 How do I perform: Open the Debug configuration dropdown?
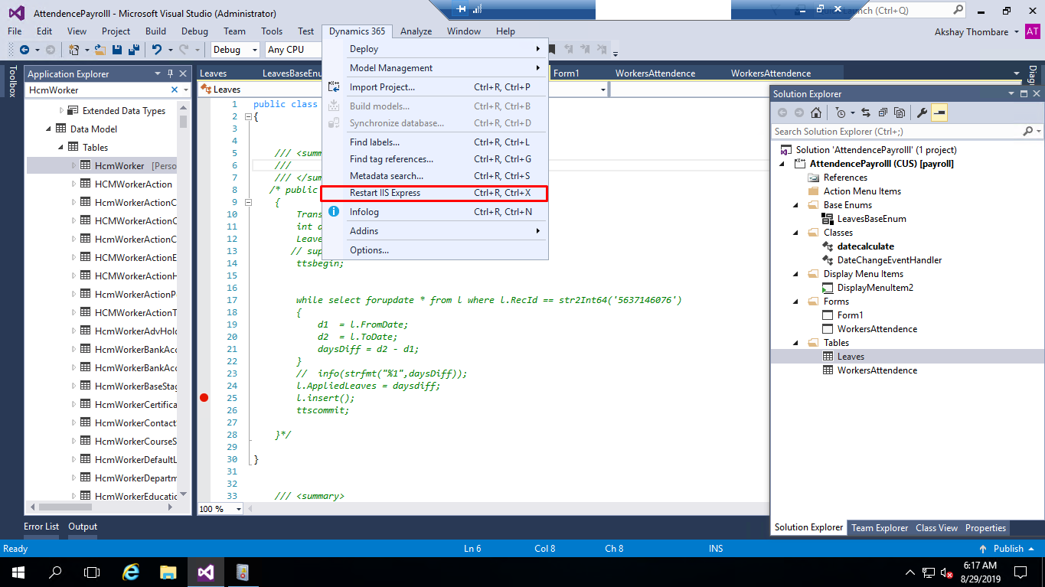point(237,50)
